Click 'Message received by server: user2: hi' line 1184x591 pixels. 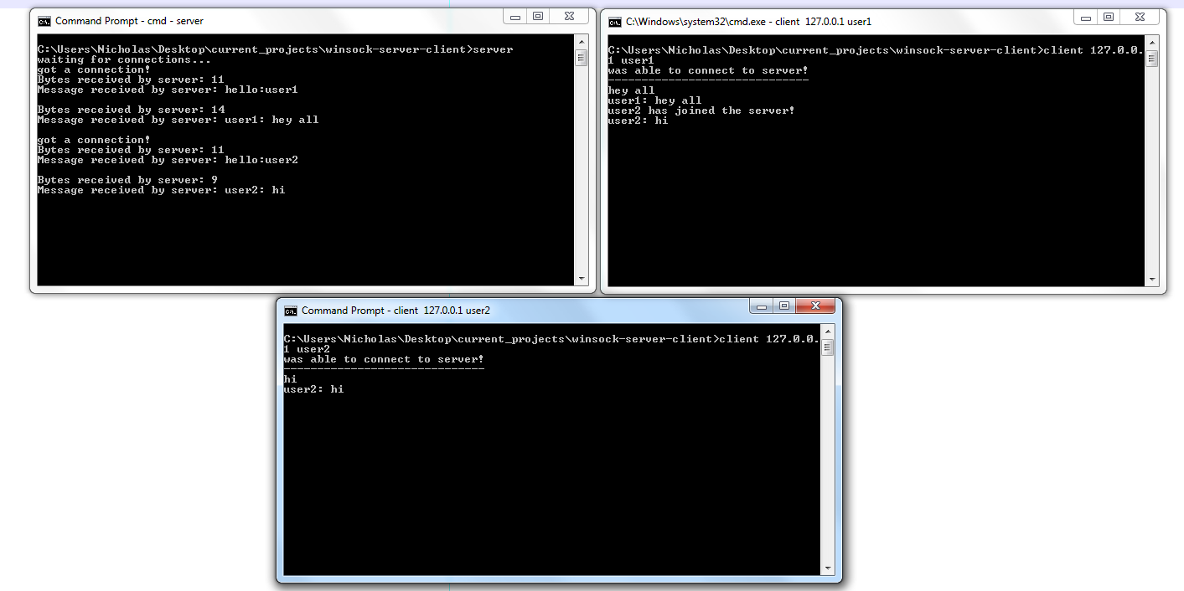click(161, 190)
